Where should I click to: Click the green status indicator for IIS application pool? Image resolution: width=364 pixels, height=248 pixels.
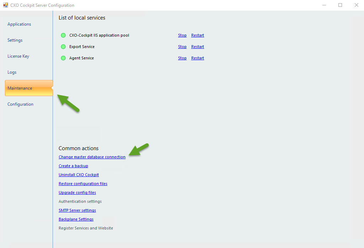[63, 35]
